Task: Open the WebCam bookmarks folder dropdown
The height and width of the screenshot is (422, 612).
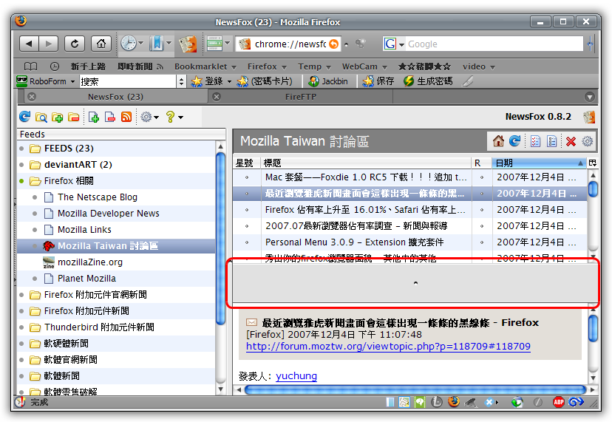Action: pyautogui.click(x=364, y=67)
